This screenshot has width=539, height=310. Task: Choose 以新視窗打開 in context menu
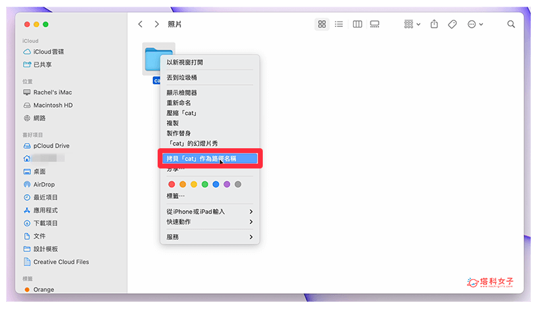210,62
